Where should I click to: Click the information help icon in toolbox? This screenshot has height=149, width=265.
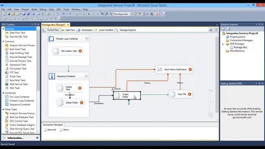click(37, 138)
